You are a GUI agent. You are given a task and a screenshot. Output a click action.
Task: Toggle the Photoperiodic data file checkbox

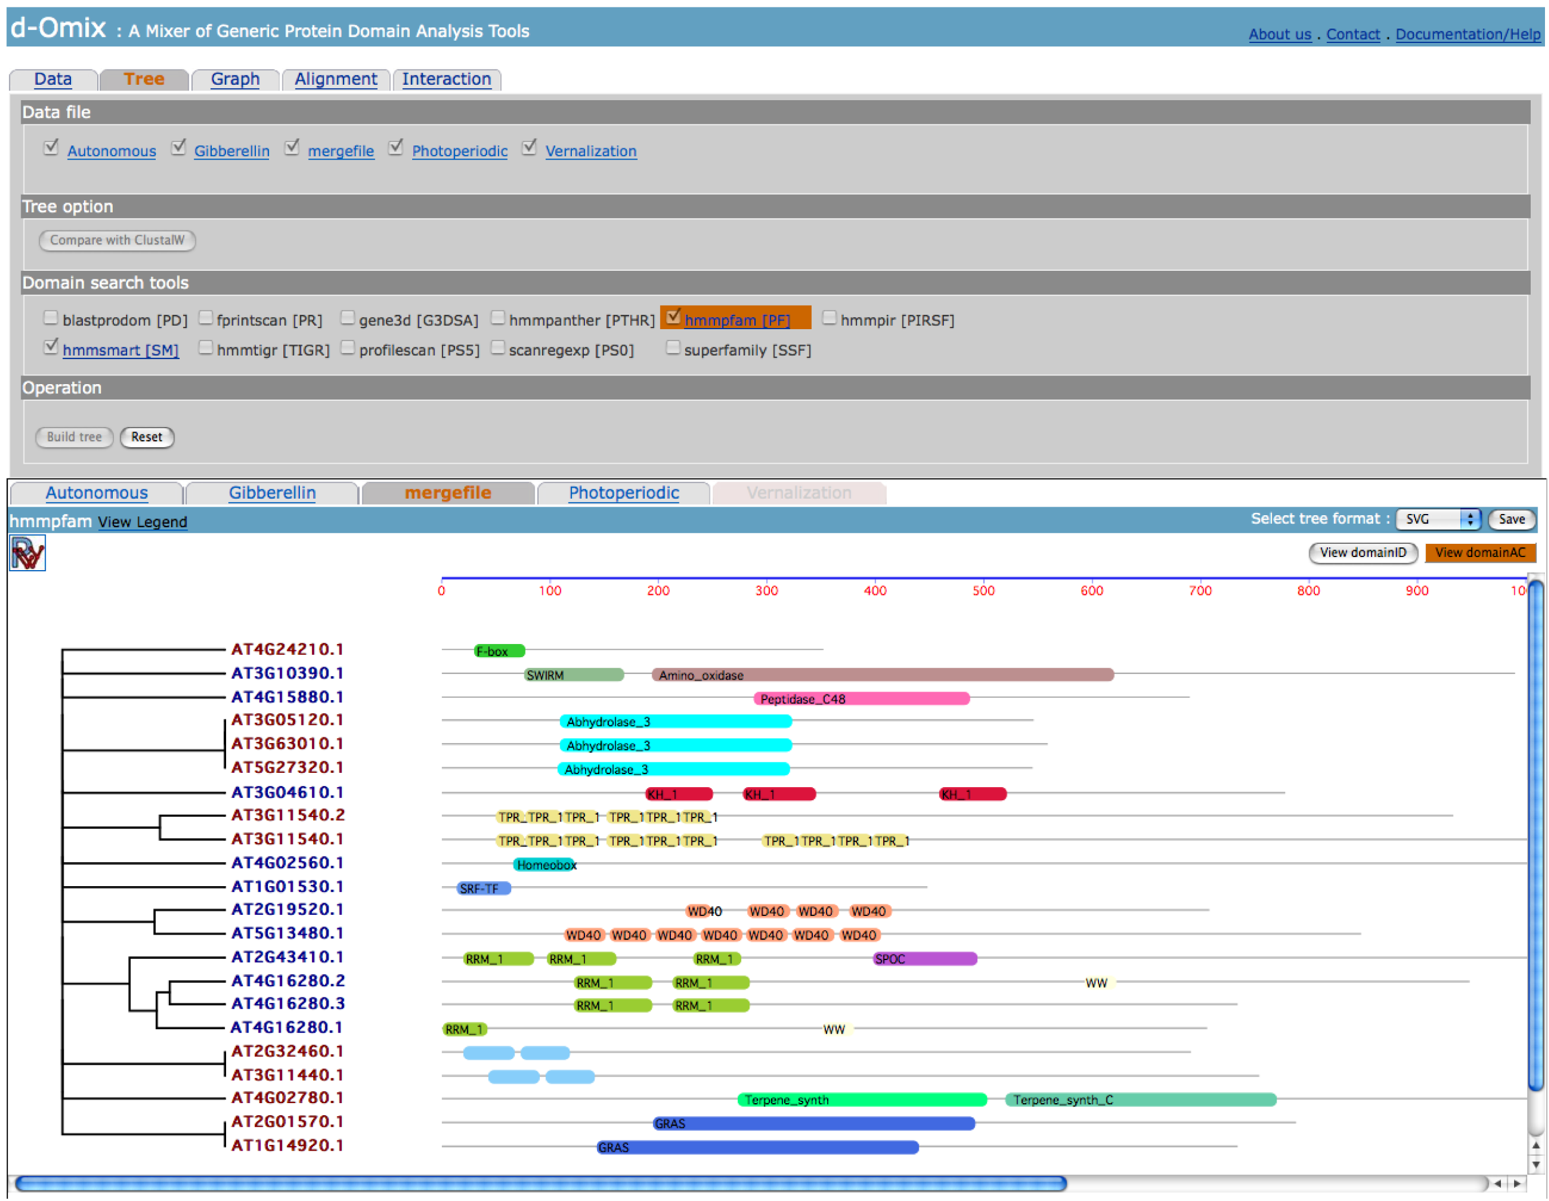[x=397, y=147]
